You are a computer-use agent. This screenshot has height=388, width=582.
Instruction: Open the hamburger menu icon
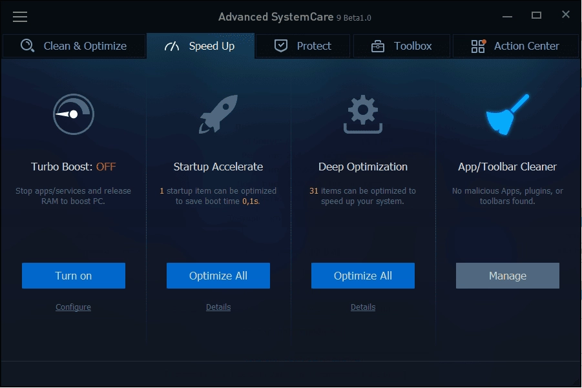coord(20,17)
